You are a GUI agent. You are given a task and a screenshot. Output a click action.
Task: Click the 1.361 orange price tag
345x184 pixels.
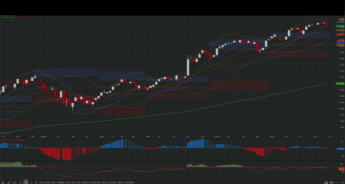342,19
